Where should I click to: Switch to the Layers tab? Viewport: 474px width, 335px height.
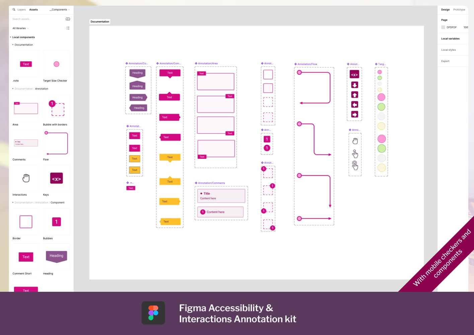[21, 9]
